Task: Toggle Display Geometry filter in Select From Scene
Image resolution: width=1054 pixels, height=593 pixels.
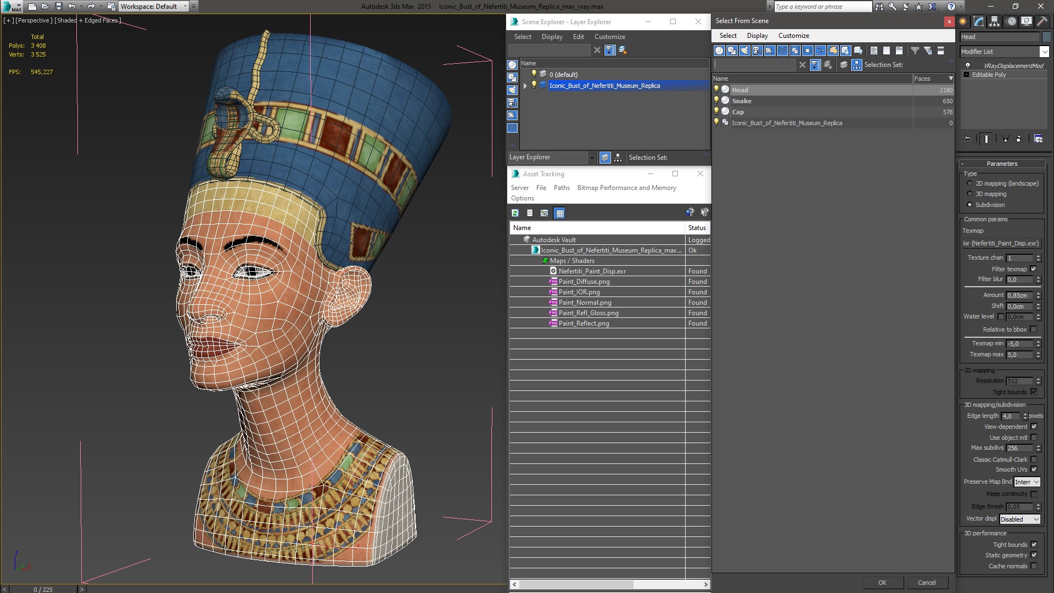Action: (x=719, y=51)
